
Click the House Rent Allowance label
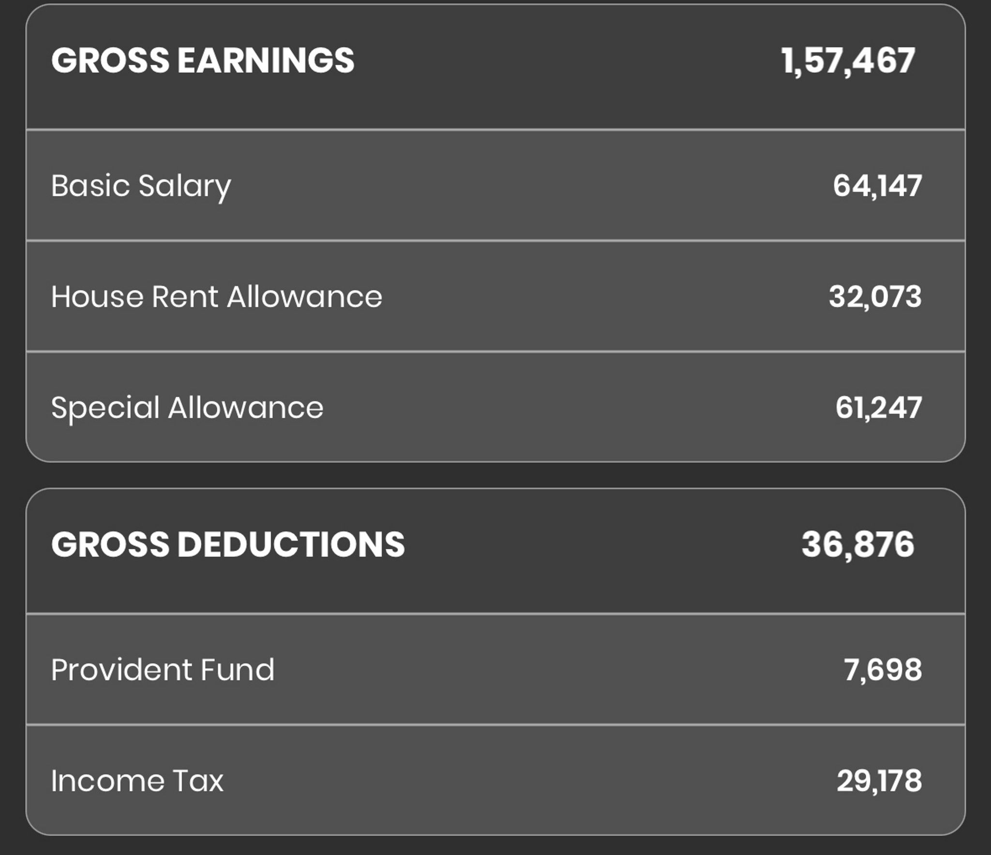click(x=217, y=297)
